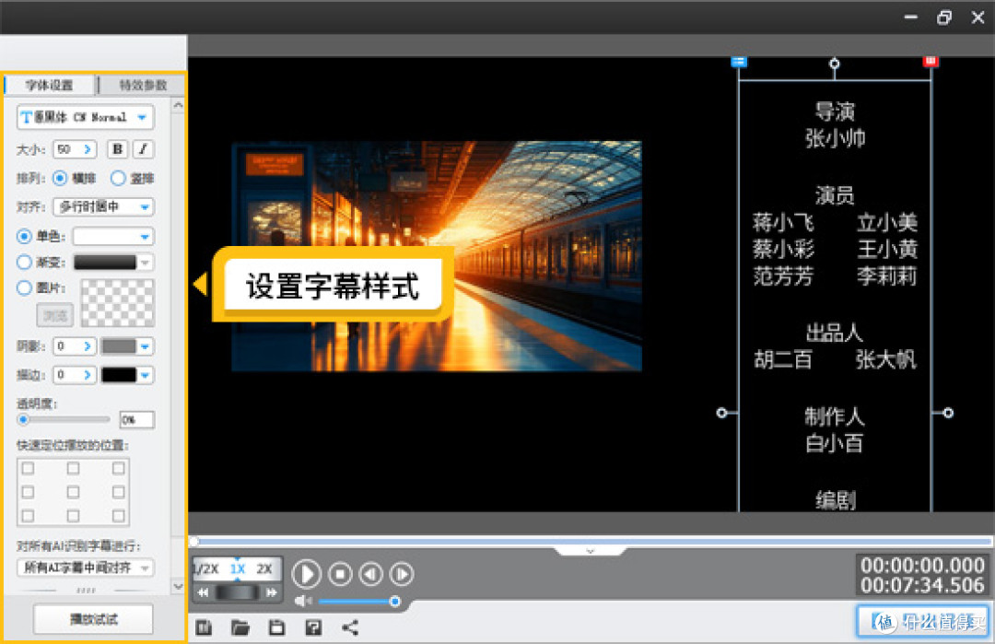Delete the subtitle box with the red corner icon
The image size is (995, 644).
(x=931, y=62)
